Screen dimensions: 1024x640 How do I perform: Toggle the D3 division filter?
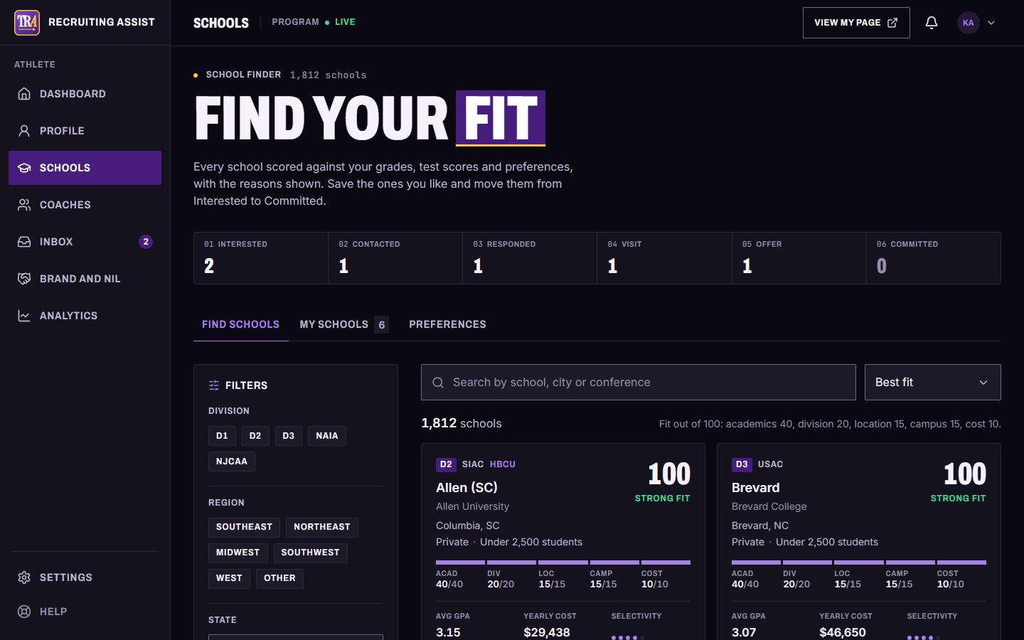pyautogui.click(x=288, y=436)
